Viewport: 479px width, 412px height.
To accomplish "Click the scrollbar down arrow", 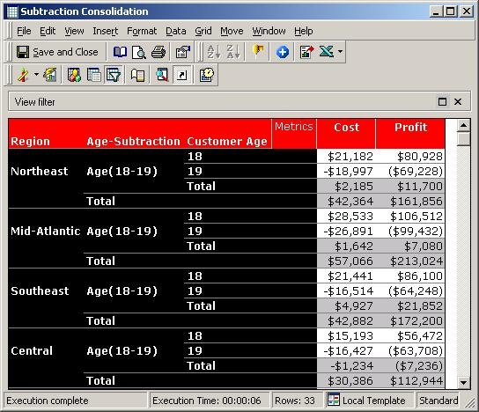I will 464,382.
